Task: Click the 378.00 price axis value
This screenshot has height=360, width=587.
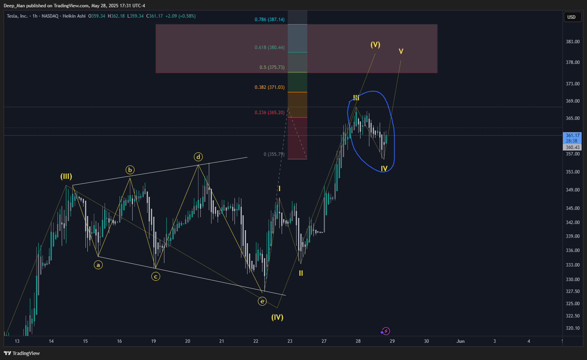Action: [573, 62]
